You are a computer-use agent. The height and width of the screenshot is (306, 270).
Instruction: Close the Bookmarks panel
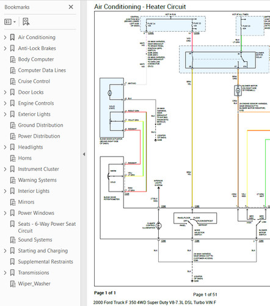[71, 7]
